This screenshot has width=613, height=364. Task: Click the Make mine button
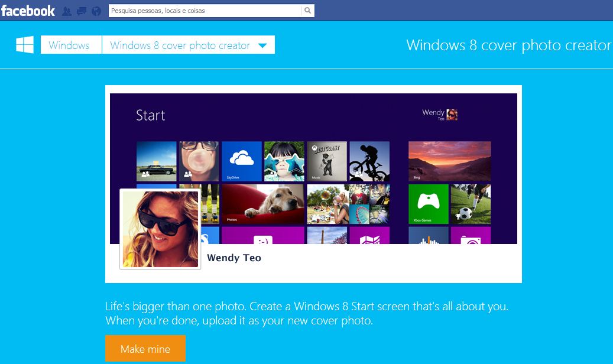[x=145, y=349]
